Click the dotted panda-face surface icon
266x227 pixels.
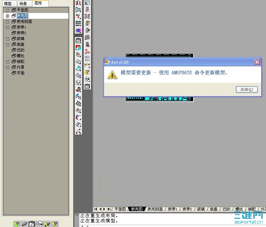(78, 83)
